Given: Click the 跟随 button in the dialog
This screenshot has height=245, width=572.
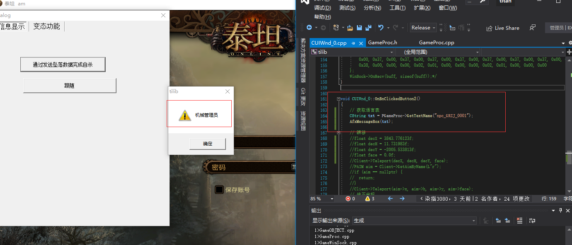Looking at the screenshot, I should point(70,86).
